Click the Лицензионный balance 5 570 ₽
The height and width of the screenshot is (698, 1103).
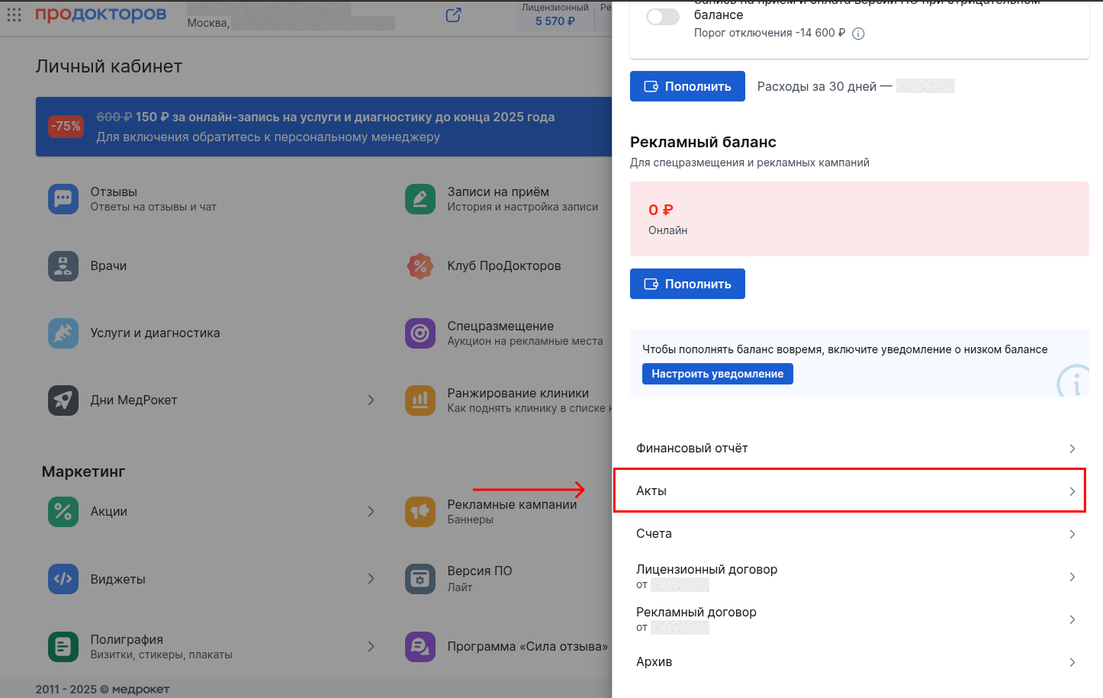(555, 21)
